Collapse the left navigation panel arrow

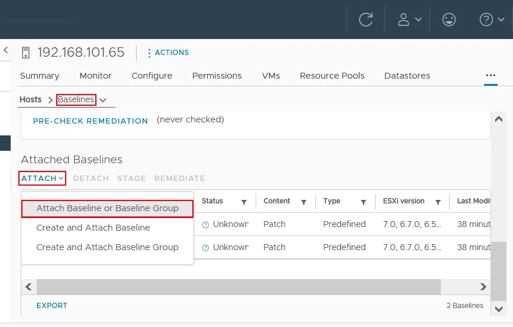pos(6,50)
